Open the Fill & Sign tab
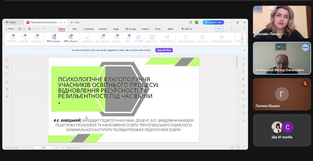Viewport: 313px width, 161px height. pos(131,29)
